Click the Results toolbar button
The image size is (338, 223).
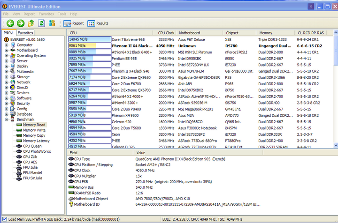[98, 23]
